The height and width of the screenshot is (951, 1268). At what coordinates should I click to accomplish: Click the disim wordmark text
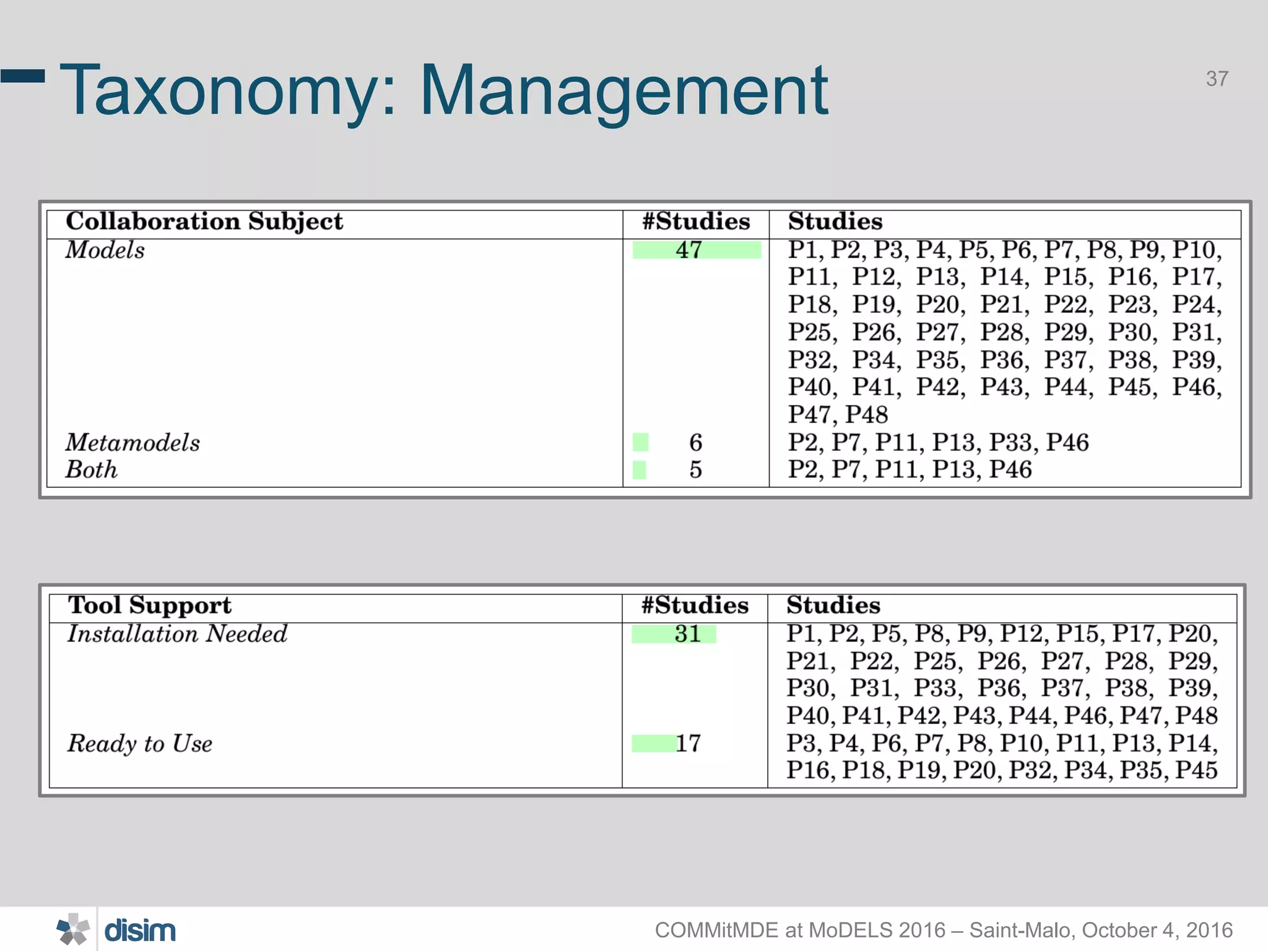click(x=140, y=931)
